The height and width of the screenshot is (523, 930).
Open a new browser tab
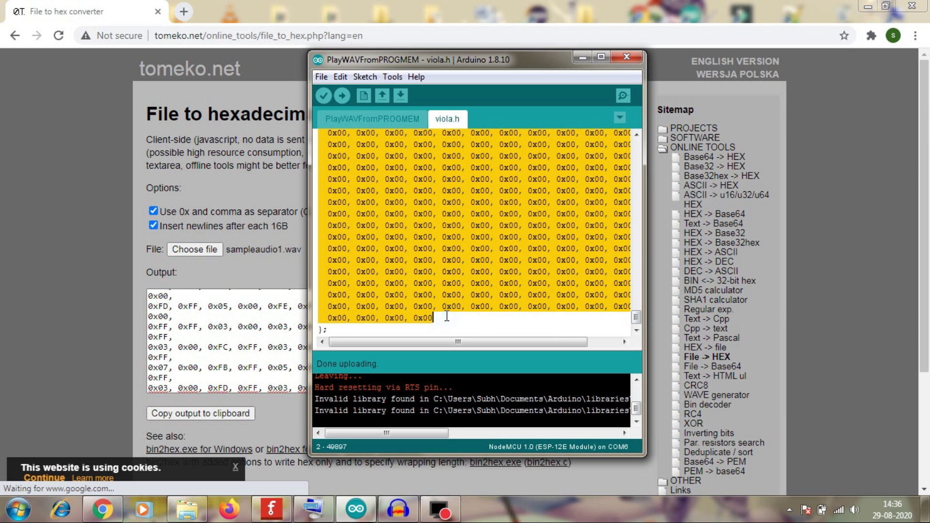click(184, 12)
